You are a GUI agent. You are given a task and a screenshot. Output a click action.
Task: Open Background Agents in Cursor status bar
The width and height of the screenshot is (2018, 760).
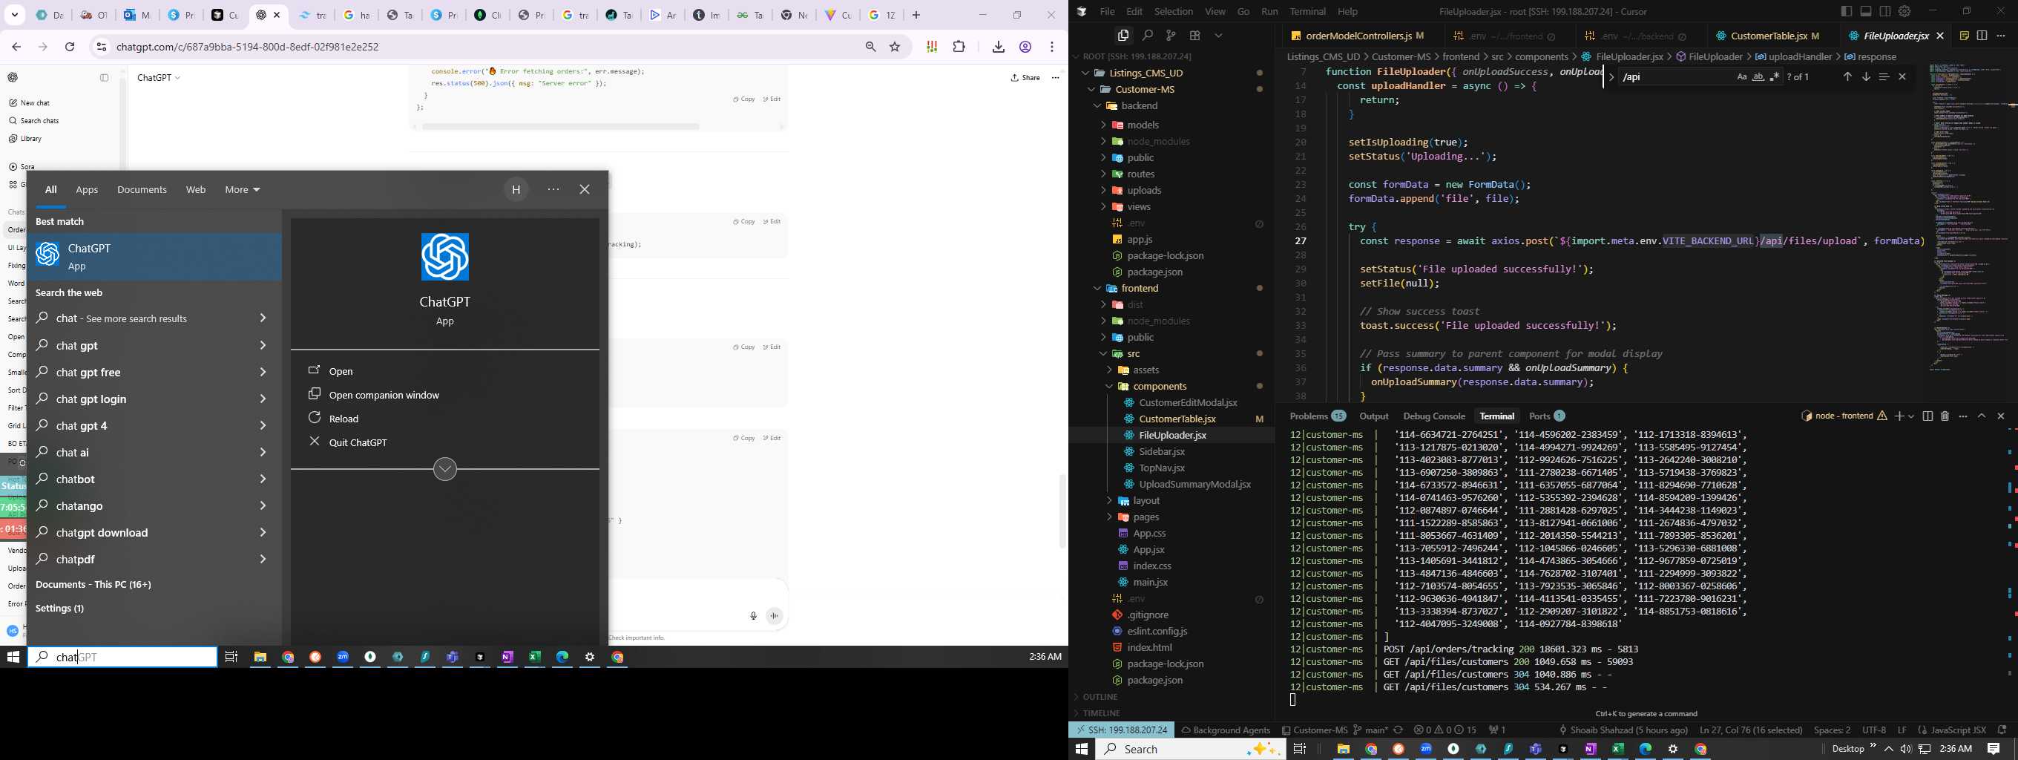pyautogui.click(x=1226, y=730)
